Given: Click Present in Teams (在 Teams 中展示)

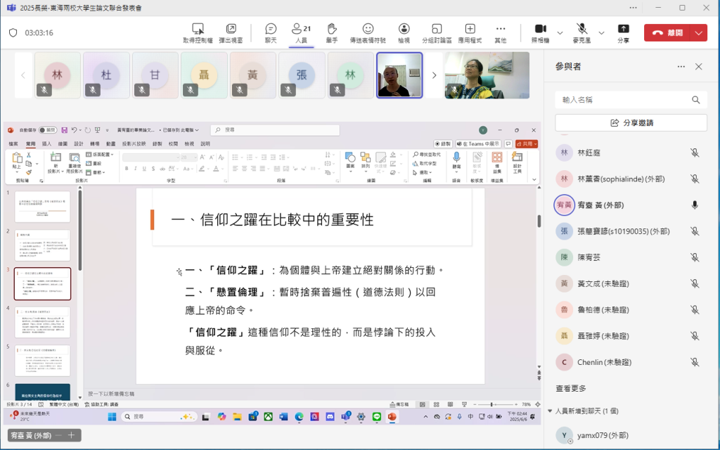Looking at the screenshot, I should pos(478,144).
